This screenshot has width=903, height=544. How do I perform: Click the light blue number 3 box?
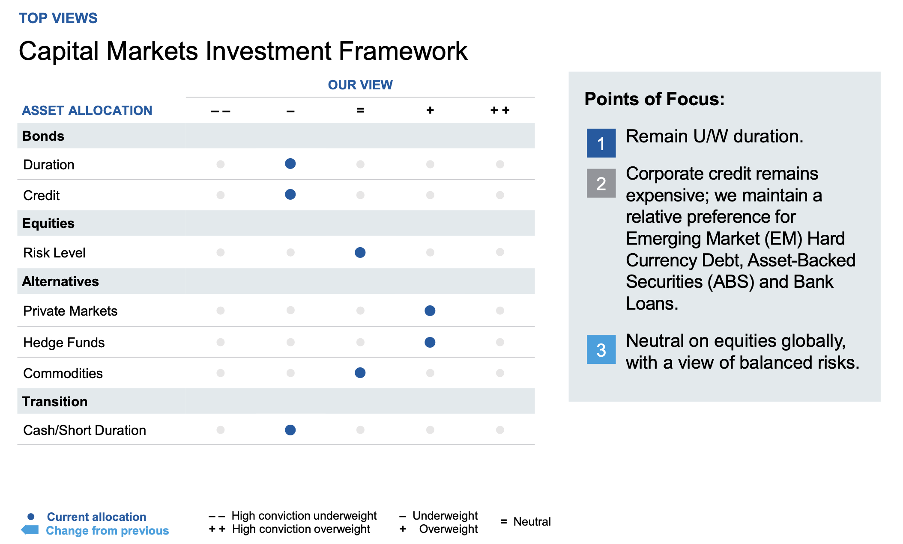601,349
